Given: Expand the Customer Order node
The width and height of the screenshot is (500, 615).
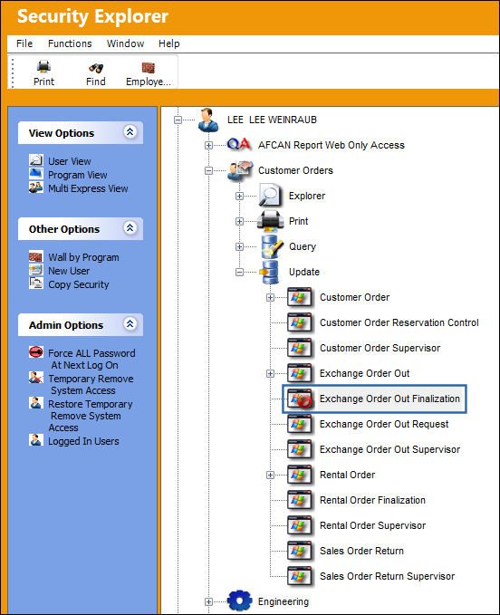Looking at the screenshot, I should [270, 298].
